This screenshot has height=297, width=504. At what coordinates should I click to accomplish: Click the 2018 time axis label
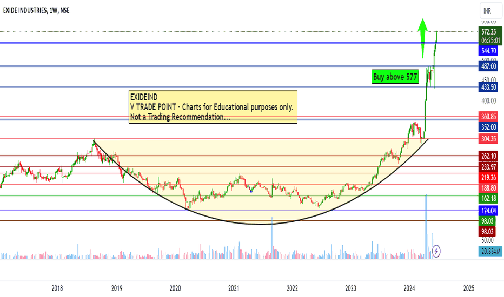[x=57, y=288]
